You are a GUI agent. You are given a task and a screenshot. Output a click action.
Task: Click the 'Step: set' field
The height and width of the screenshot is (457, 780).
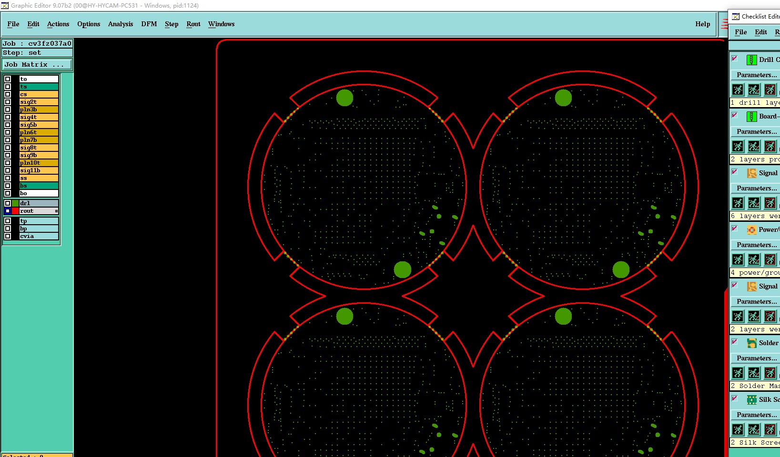[x=37, y=53]
